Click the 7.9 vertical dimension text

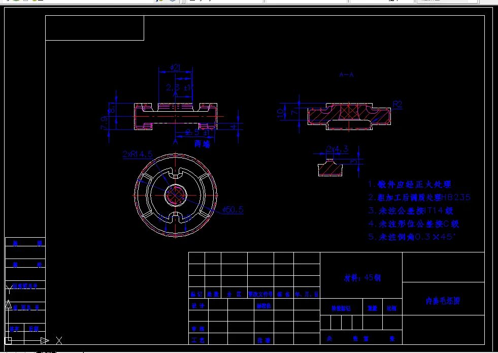[104, 123]
